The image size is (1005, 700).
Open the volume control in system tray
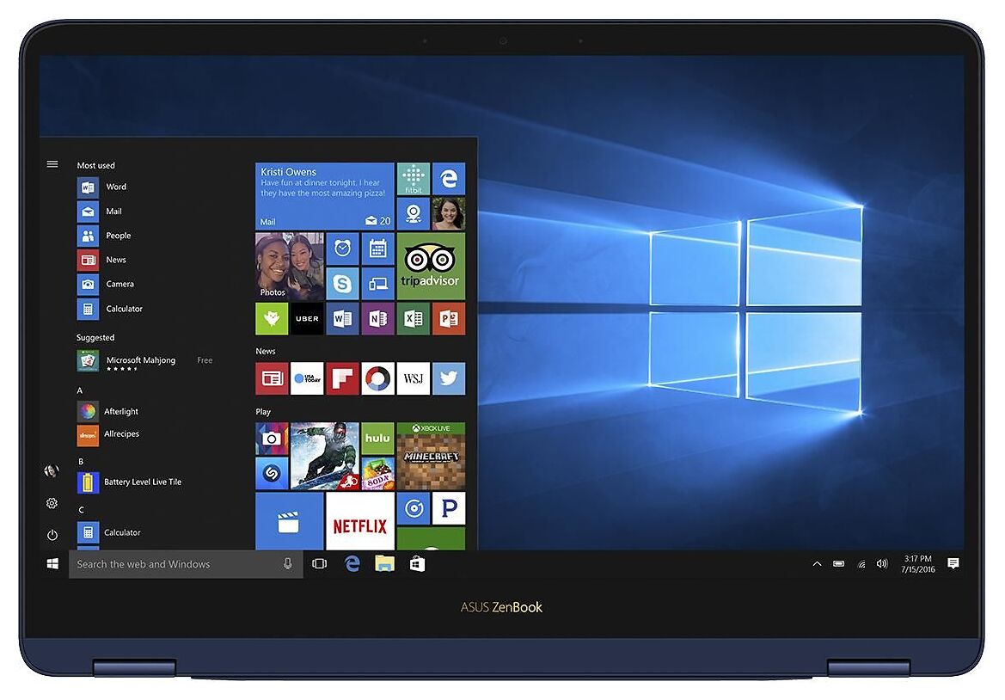point(881,564)
